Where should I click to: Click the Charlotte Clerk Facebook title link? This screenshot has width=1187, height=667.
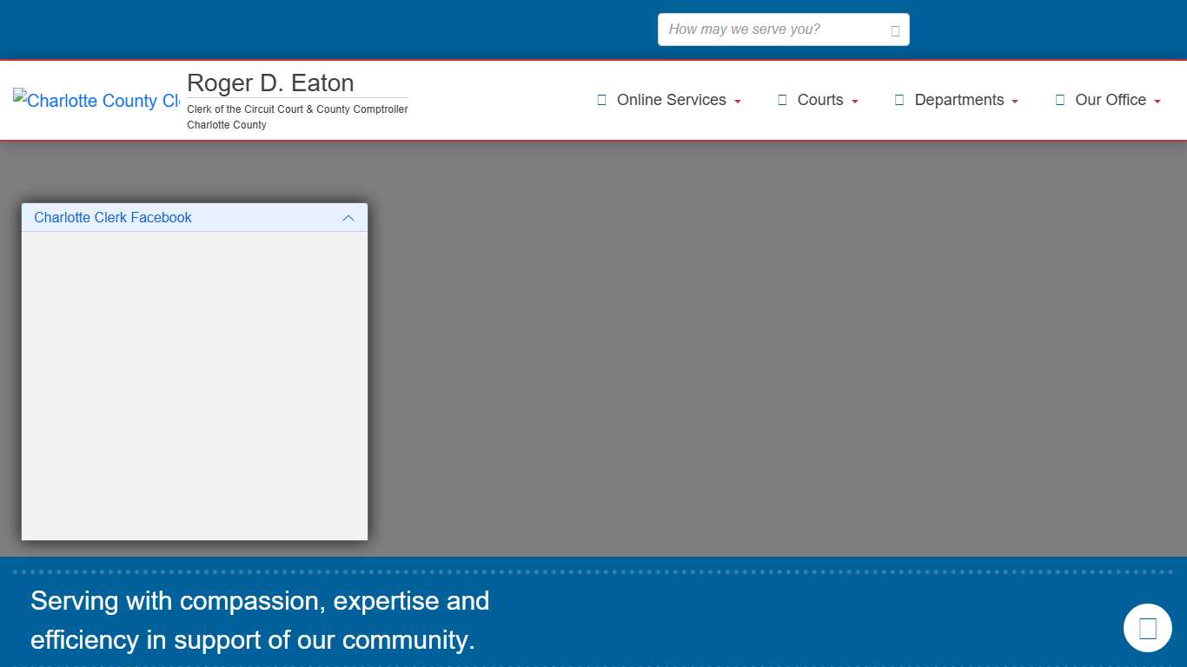click(x=112, y=218)
